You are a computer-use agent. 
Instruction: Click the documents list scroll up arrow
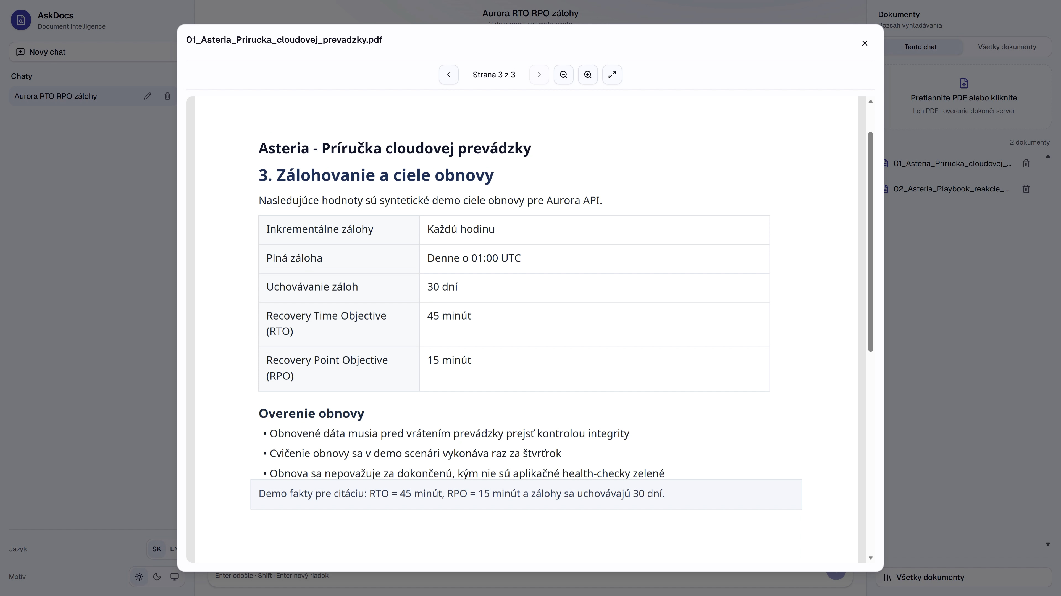[1048, 156]
